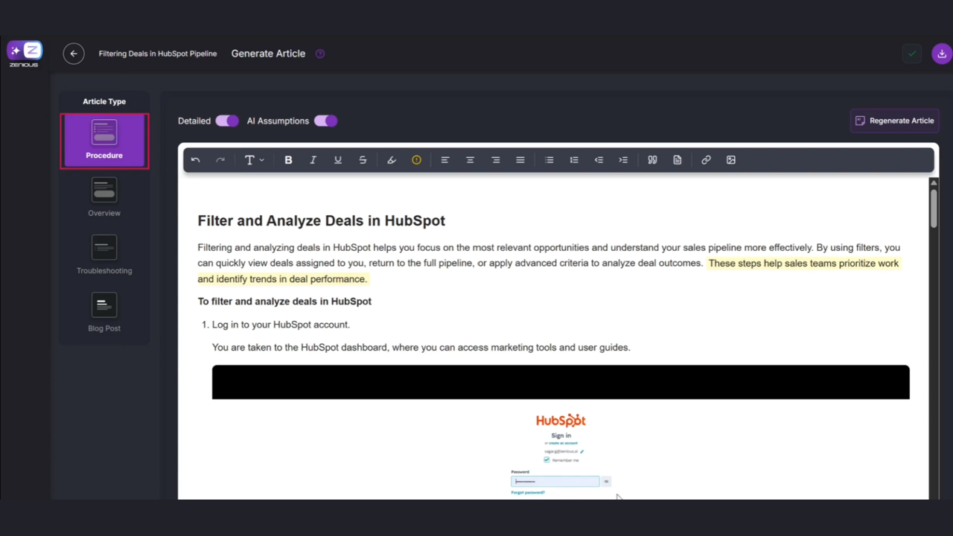Select the Procedure article type

tap(104, 141)
